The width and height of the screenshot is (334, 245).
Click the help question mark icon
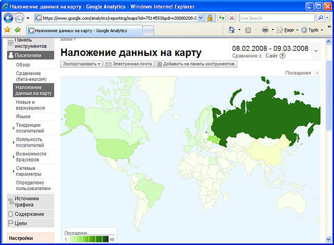tap(283, 56)
